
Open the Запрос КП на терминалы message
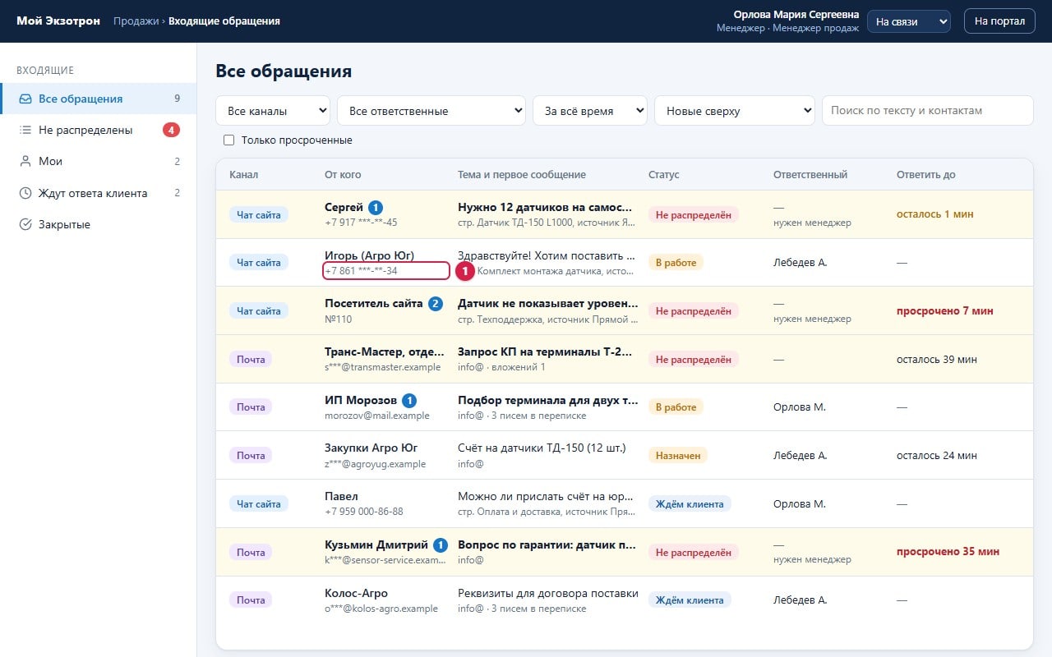click(546, 351)
